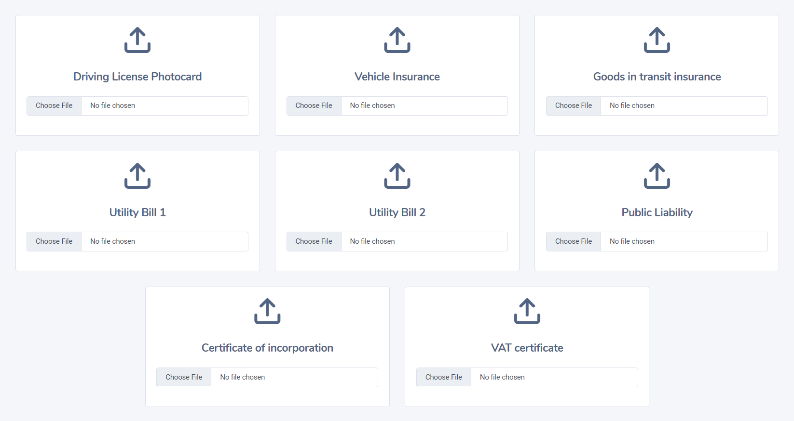This screenshot has width=794, height=421.
Task: Click upload icon above Public Liability
Action: point(657,176)
